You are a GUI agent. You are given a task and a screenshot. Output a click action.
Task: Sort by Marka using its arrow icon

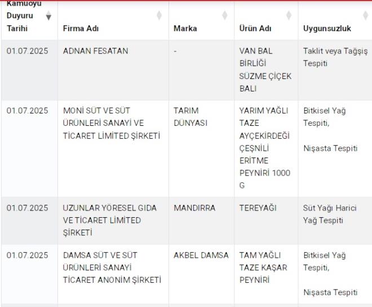[225, 15]
